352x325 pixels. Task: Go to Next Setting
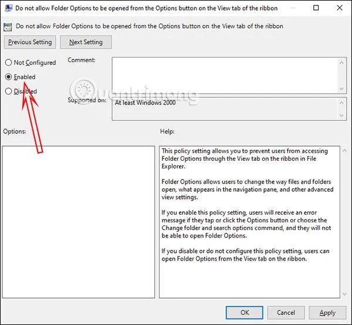(x=86, y=42)
